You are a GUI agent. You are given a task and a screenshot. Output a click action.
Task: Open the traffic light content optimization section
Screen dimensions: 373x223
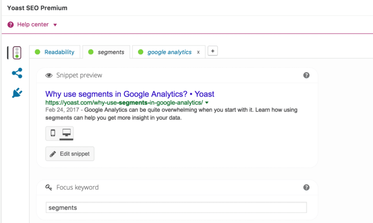17,53
